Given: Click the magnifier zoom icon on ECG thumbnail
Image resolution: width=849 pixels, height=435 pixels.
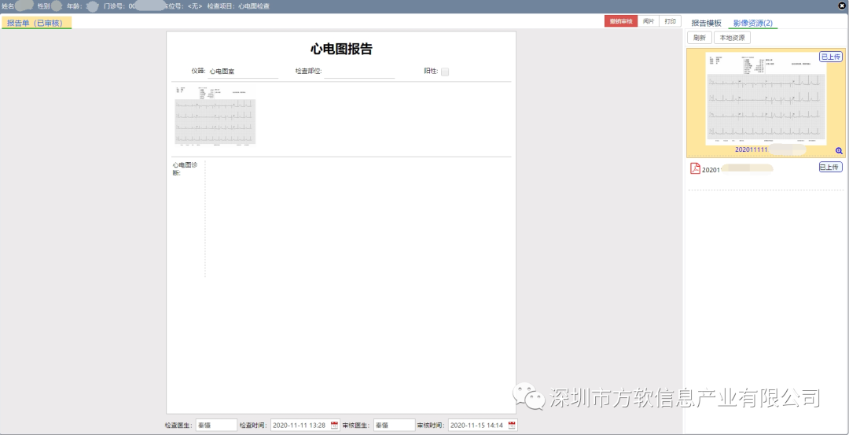Looking at the screenshot, I should tap(839, 151).
